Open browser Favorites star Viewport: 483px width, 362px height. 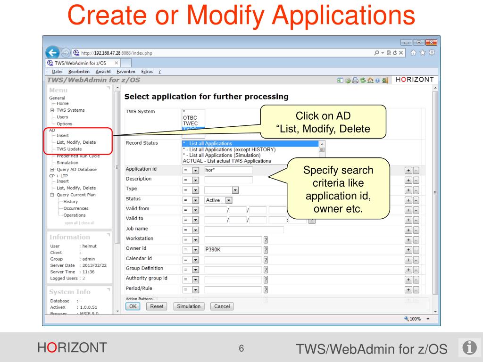(x=423, y=53)
